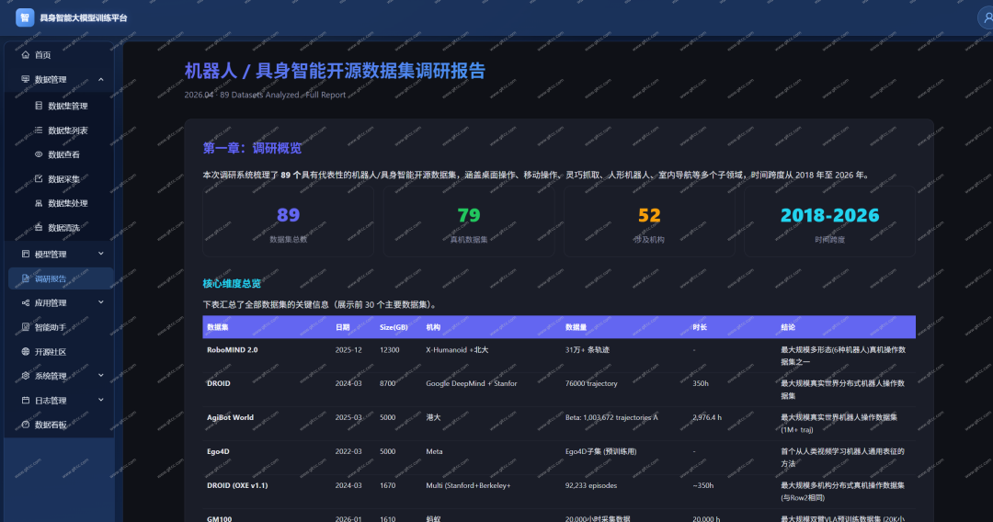The width and height of the screenshot is (993, 522).
Task: Click the ~350h duration cell
Action: pyautogui.click(x=703, y=486)
